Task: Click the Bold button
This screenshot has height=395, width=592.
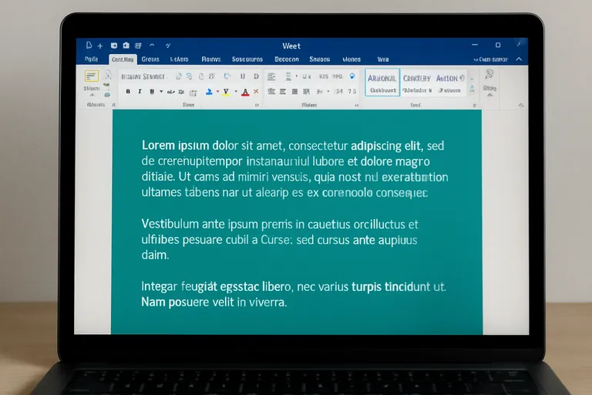Action: [128, 92]
